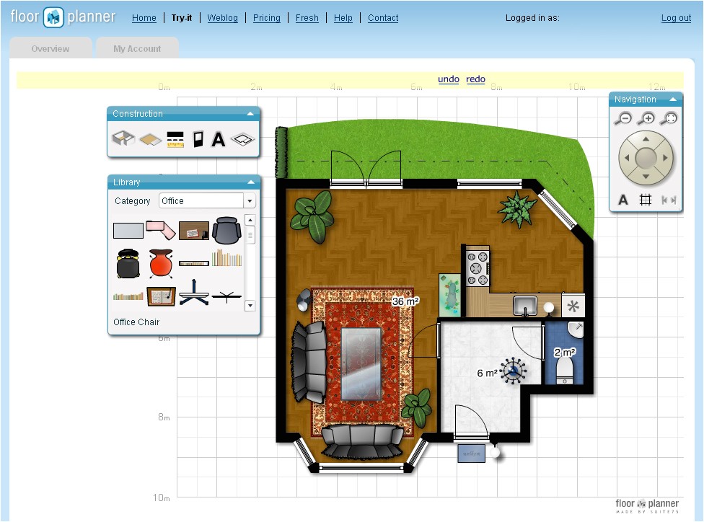This screenshot has height=522, width=704.
Task: Collapse the Navigation panel
Action: [x=672, y=99]
